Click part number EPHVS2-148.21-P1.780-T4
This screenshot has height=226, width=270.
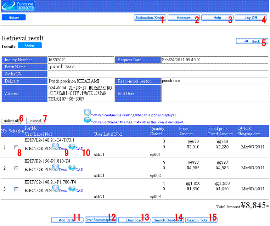pos(50,182)
